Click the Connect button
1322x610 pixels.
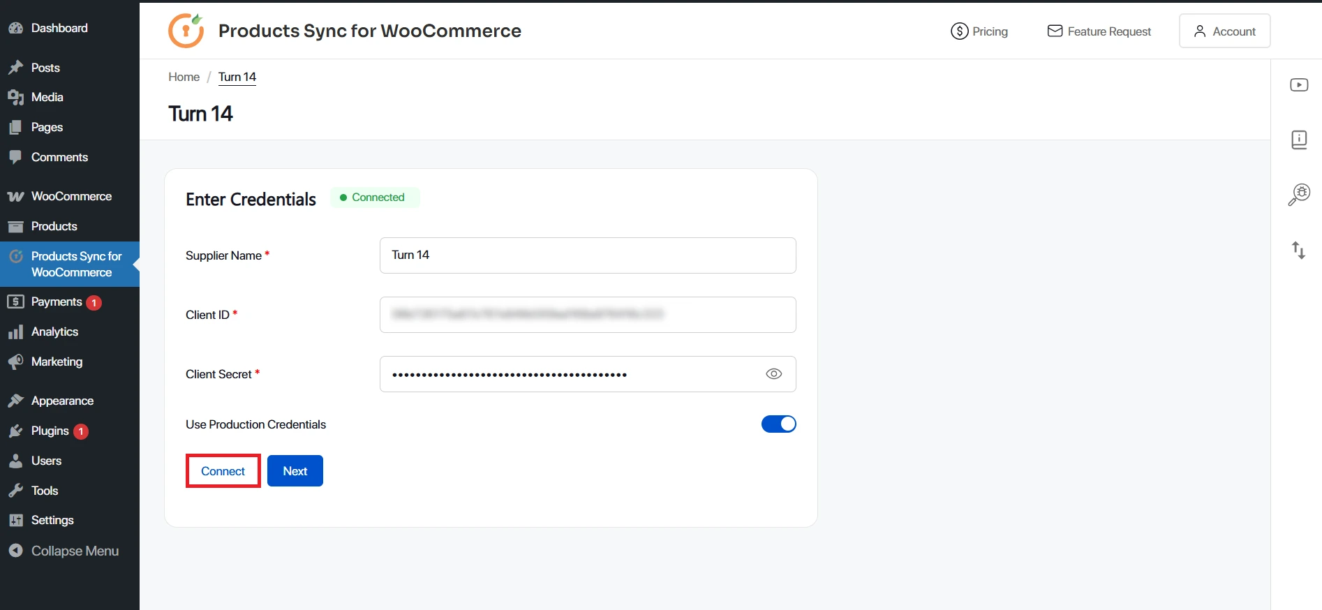[223, 471]
